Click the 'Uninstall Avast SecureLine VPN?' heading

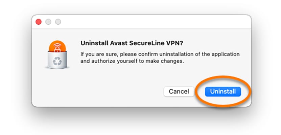tap(132, 43)
